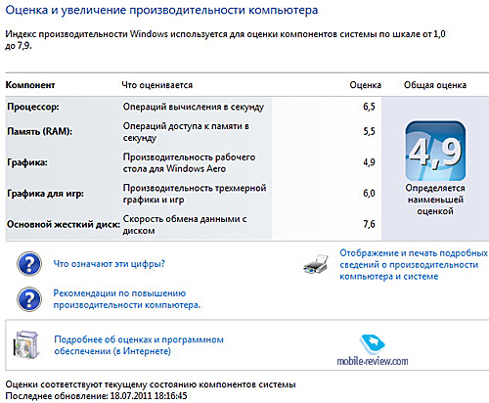Select the 'Графика' row scored 4,9

[194, 162]
